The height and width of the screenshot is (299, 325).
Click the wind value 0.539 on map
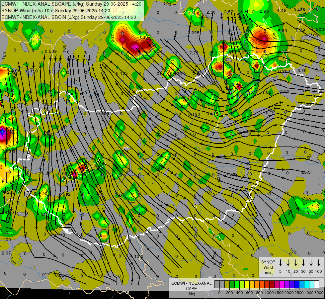(x=51, y=51)
